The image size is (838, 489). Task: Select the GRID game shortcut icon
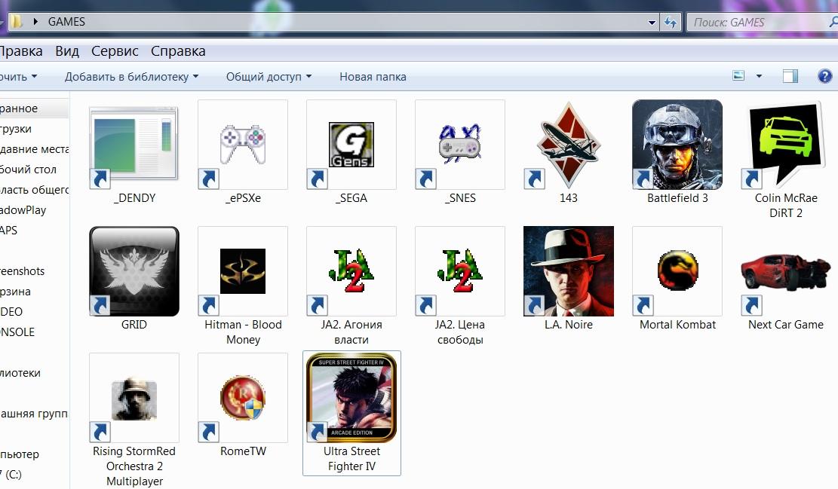[134, 271]
